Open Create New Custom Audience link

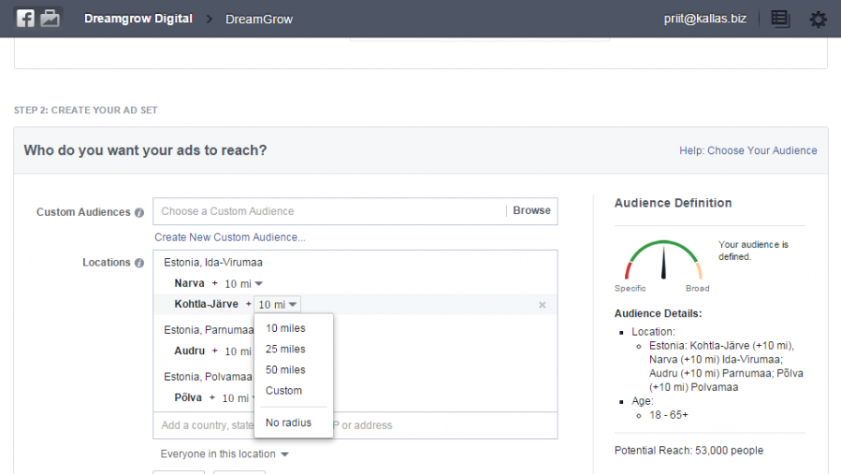click(230, 238)
